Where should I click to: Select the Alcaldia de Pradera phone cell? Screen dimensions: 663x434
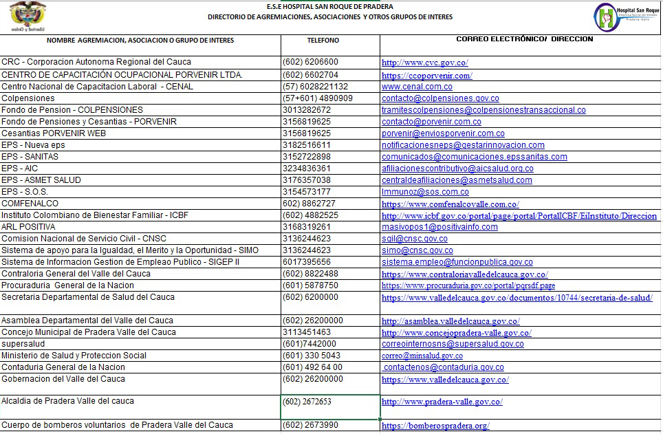(x=329, y=406)
